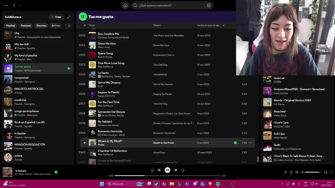The height and width of the screenshot is (188, 335).
Task: Filter library by Álbumes
Action: (41, 26)
